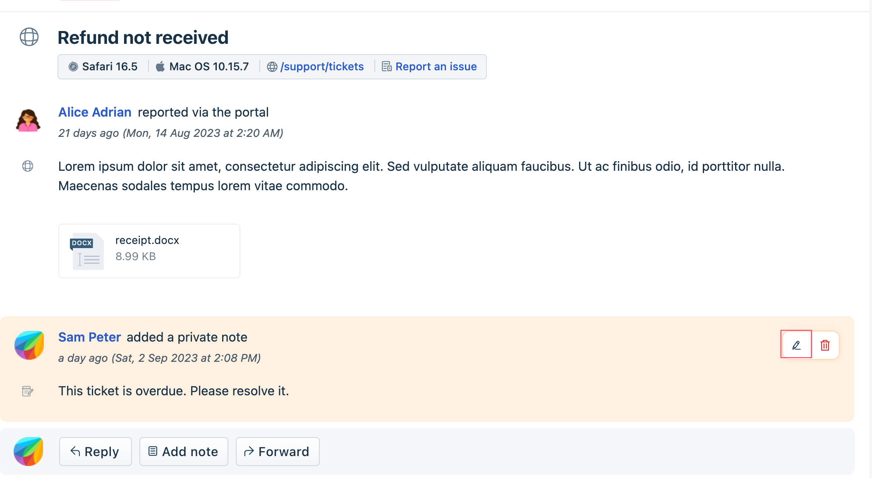Click the reply arrow icon on Reply button
Screen dimensions: 872x478
pos(75,451)
